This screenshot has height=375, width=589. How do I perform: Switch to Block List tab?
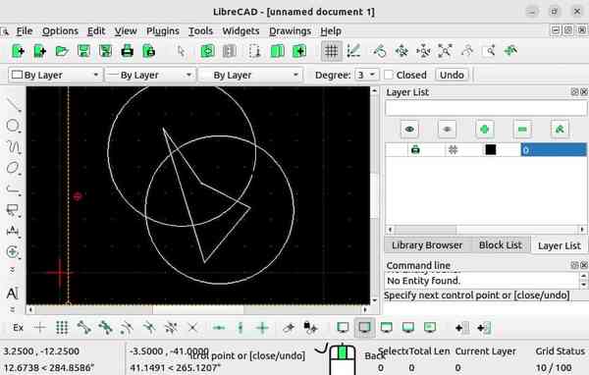coord(500,245)
